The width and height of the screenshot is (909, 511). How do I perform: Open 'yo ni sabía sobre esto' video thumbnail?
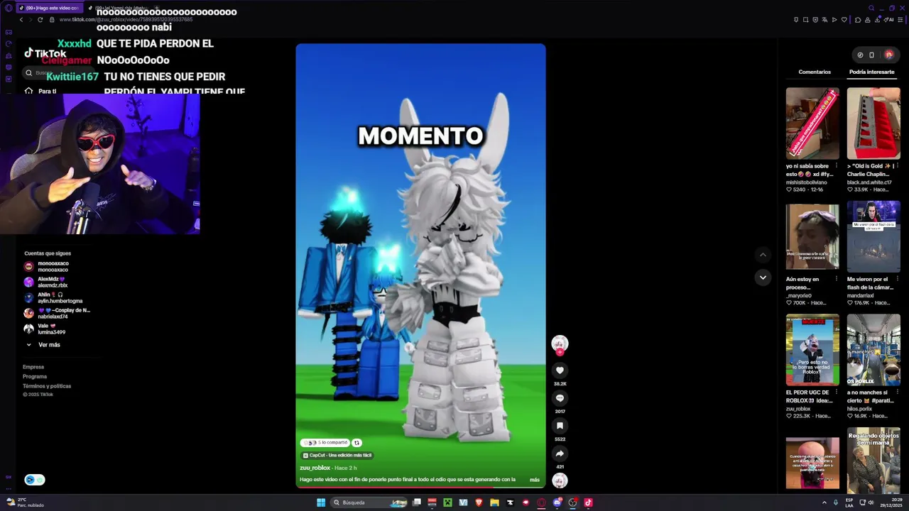pos(812,123)
